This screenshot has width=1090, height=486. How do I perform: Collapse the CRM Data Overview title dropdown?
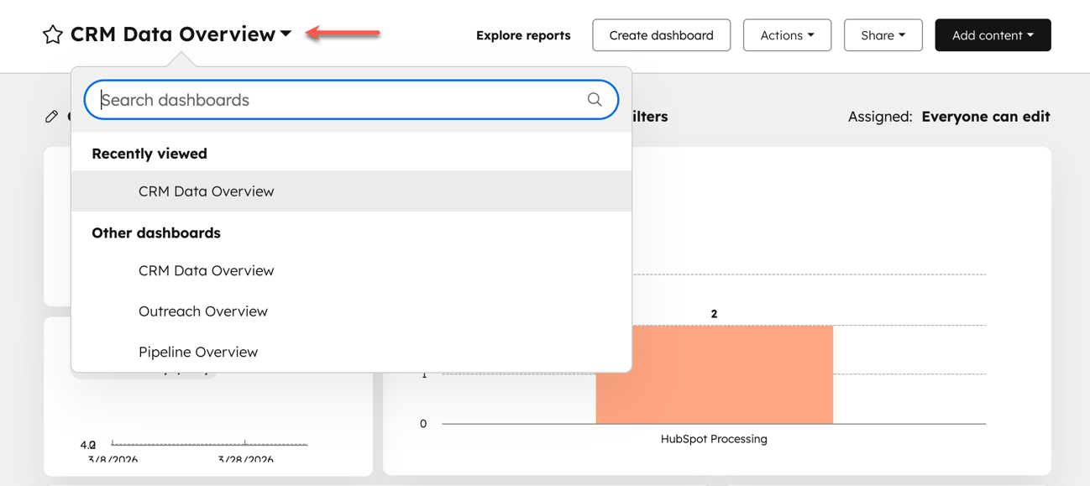pos(286,34)
